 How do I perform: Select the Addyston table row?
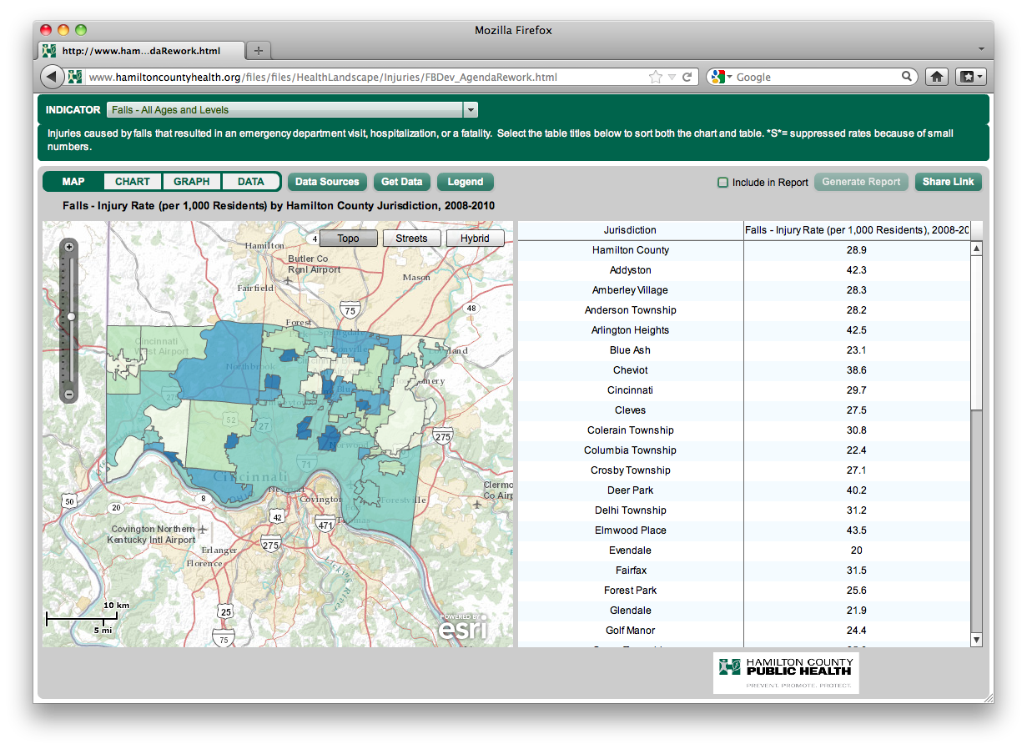coord(744,270)
